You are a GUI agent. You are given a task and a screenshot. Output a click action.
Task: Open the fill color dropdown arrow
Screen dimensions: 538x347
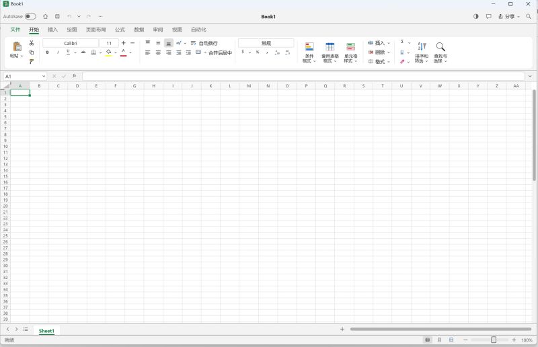point(116,52)
